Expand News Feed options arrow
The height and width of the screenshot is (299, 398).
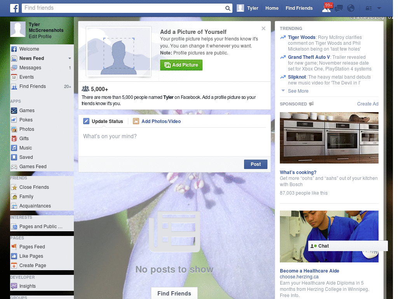pos(70,58)
